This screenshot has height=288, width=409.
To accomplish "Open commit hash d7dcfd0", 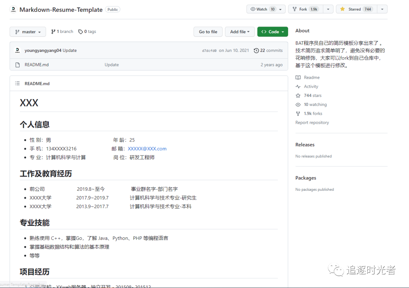I will click(209, 51).
